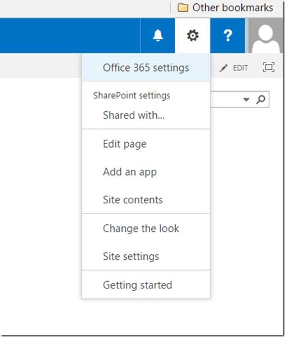Viewport: 285px width, 337px height.
Task: Click the Other bookmarks folder
Action: pos(226,8)
